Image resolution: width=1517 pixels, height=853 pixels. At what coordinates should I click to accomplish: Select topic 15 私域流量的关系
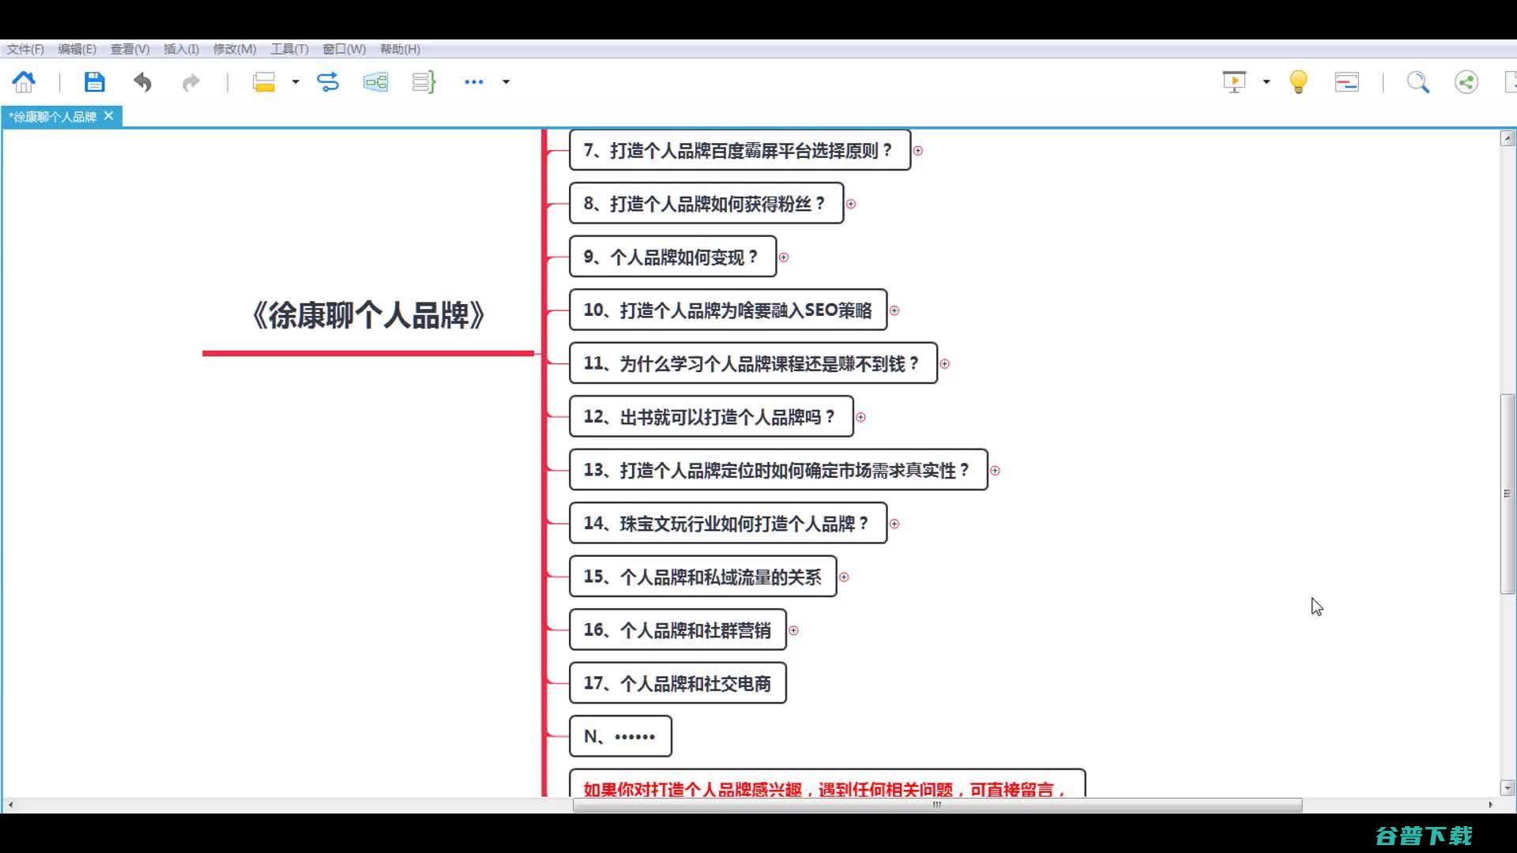coord(702,577)
